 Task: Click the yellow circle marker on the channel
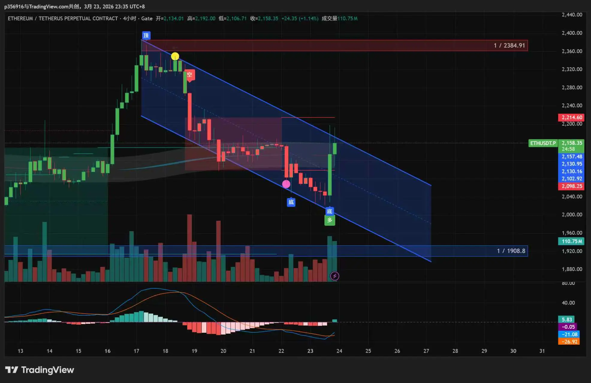(x=175, y=56)
